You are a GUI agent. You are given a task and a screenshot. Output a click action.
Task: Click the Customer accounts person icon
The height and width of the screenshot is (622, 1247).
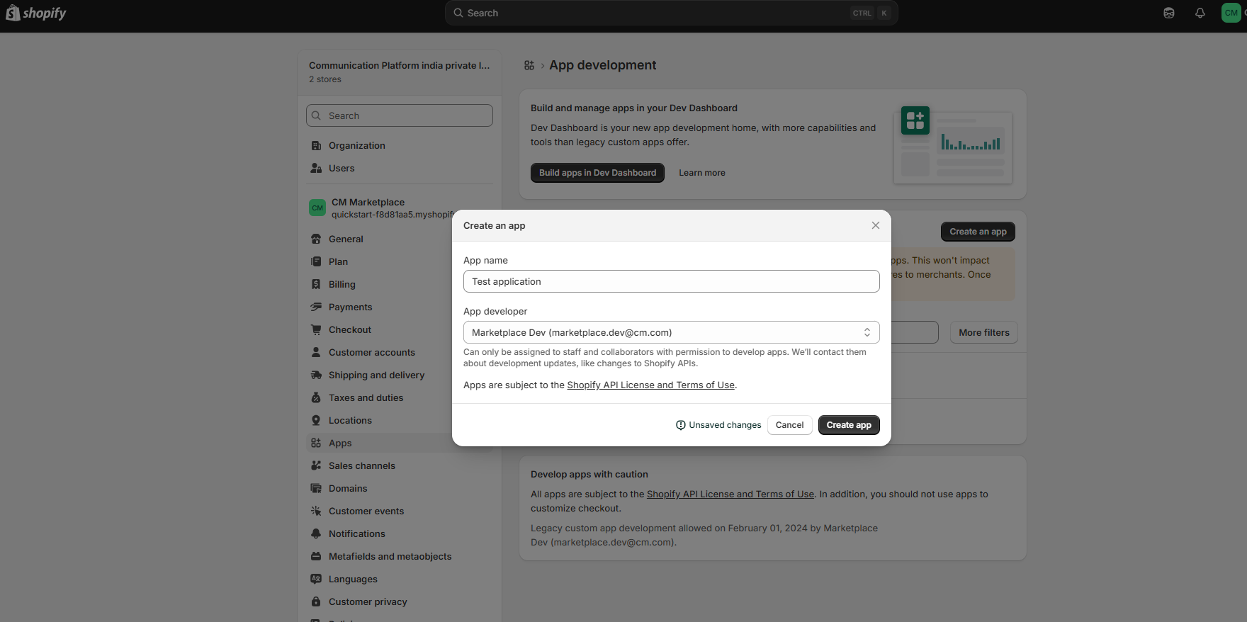316,352
